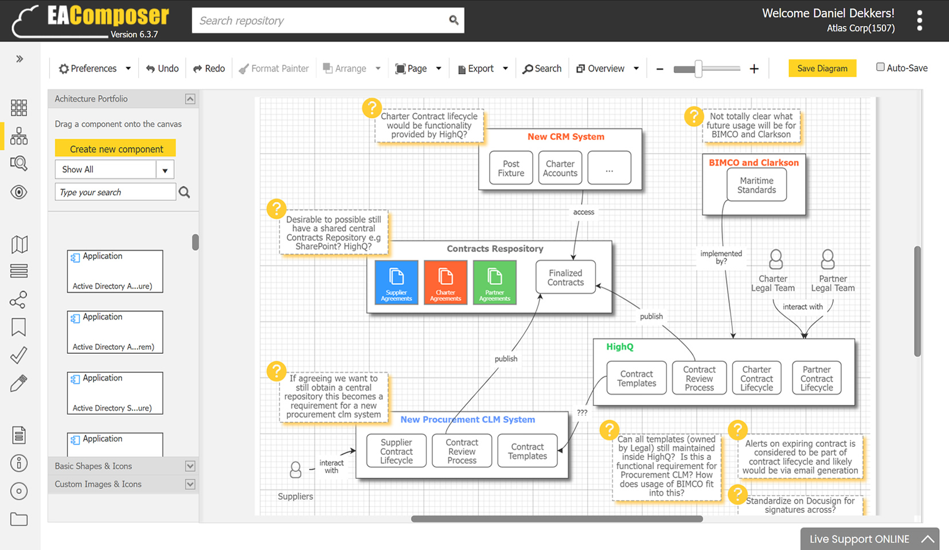Expand the Basic Shapes & Icons section
This screenshot has width=949, height=550.
[x=190, y=466]
